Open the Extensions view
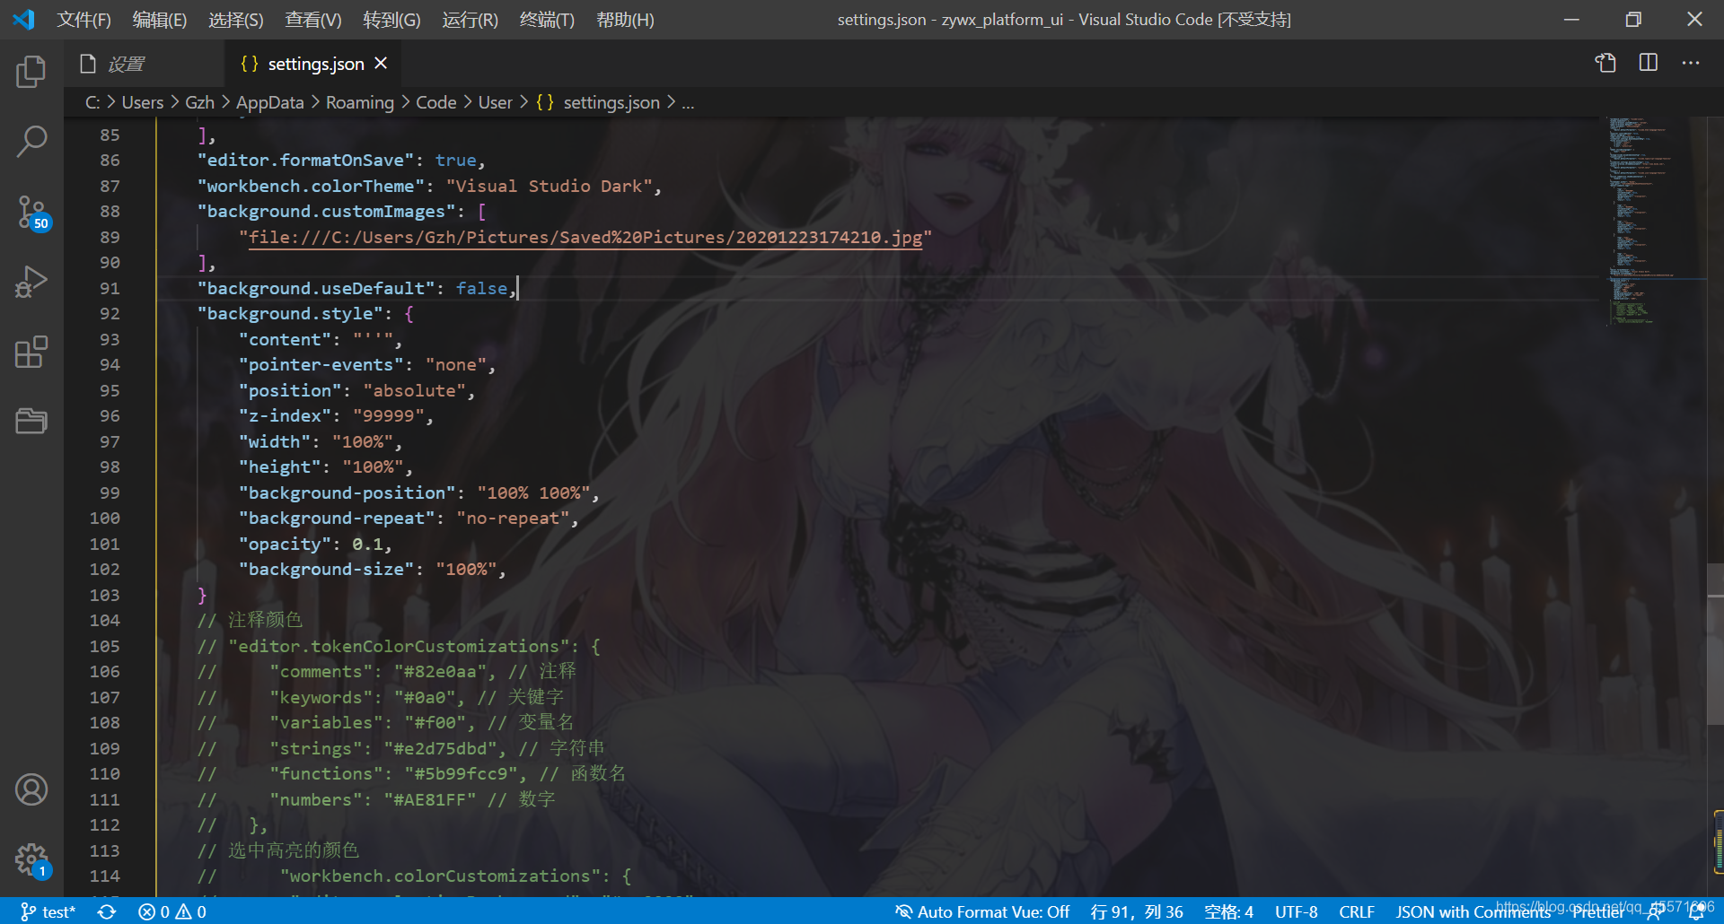This screenshot has width=1724, height=924. pyautogui.click(x=31, y=352)
